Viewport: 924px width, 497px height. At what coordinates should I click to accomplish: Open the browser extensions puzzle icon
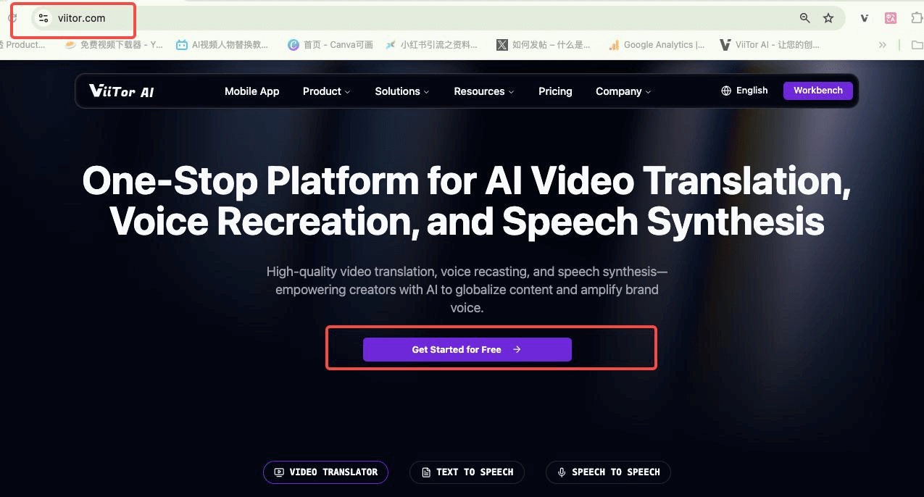pos(916,18)
